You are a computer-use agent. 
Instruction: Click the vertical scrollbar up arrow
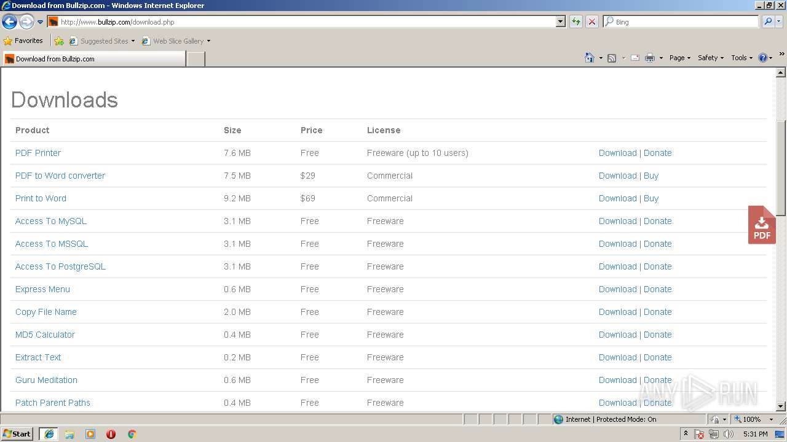point(781,73)
